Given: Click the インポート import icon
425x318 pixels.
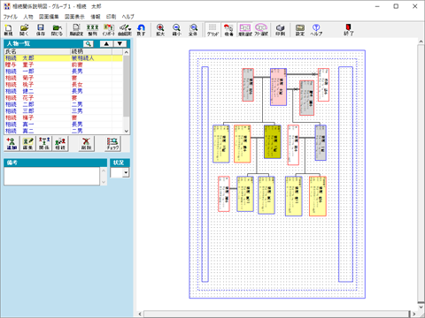Looking at the screenshot, I should 108,30.
